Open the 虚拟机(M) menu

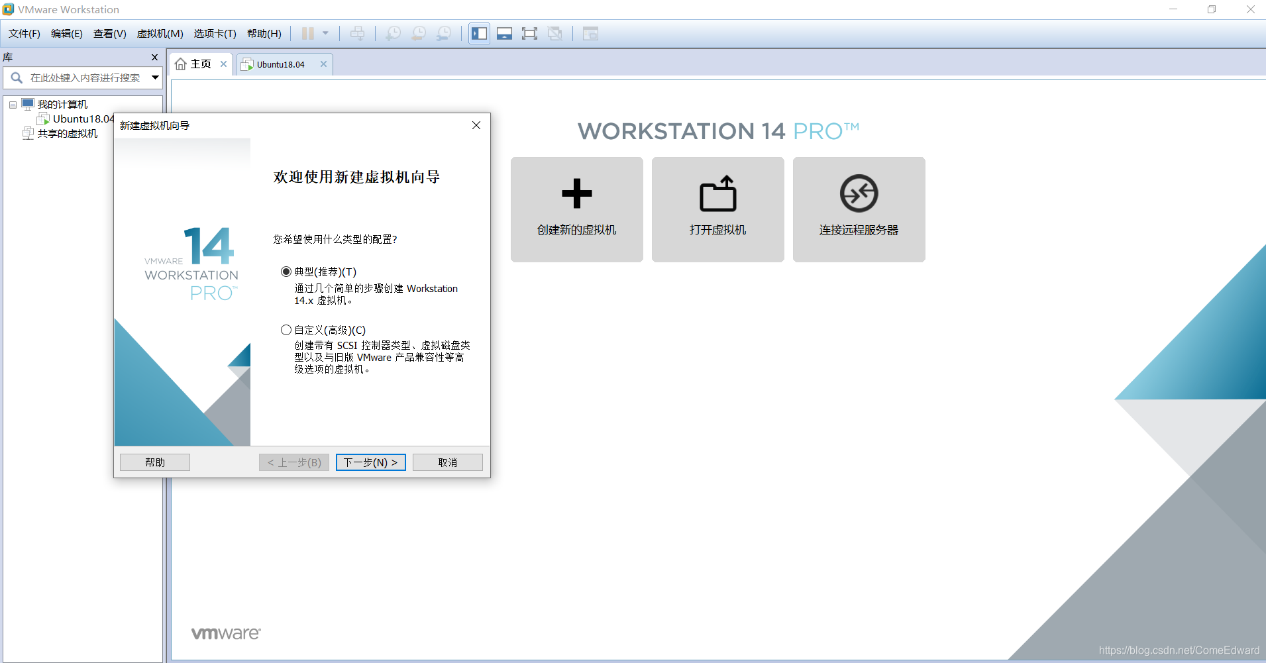(160, 34)
